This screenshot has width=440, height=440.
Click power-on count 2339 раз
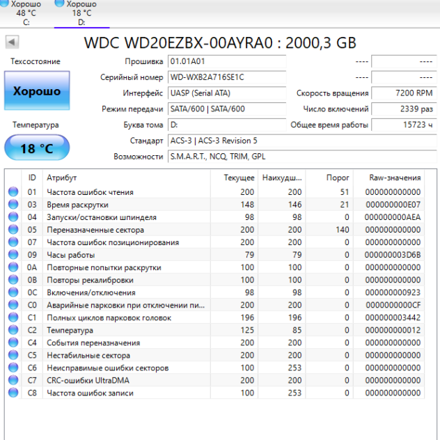(404, 109)
